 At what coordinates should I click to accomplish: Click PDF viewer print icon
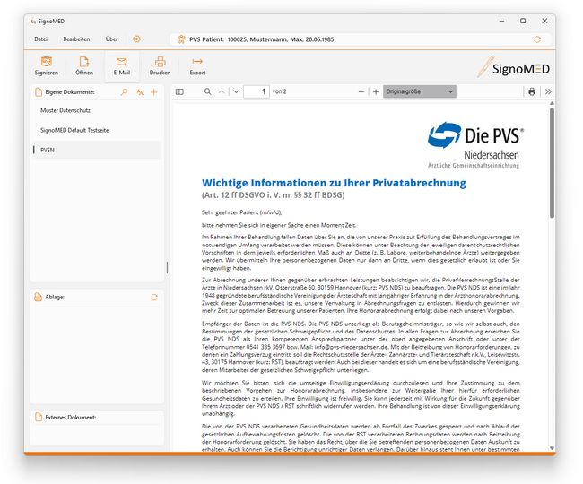(532, 91)
